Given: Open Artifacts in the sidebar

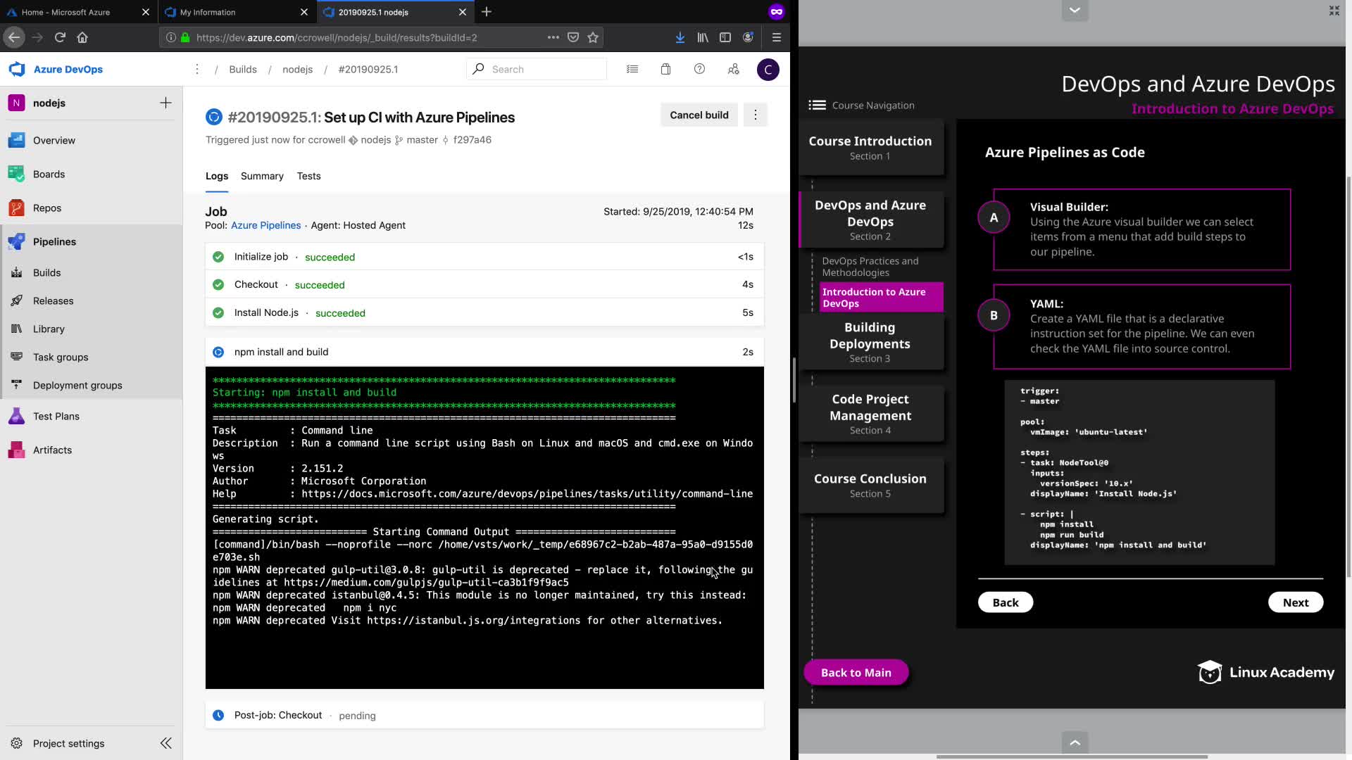Looking at the screenshot, I should coord(52,450).
